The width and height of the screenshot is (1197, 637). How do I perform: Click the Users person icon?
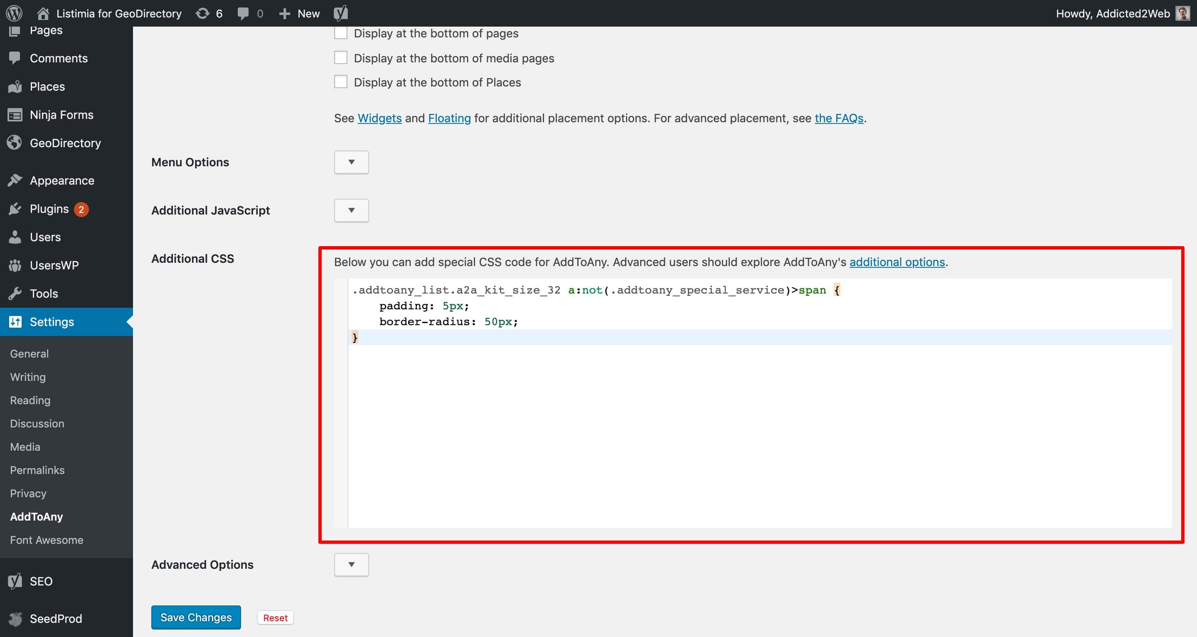[15, 237]
